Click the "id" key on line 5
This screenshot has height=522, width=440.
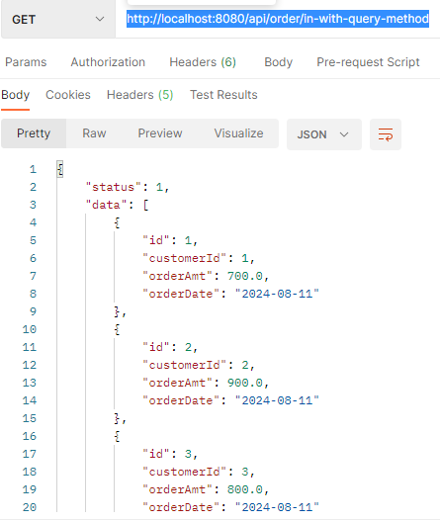[156, 240]
